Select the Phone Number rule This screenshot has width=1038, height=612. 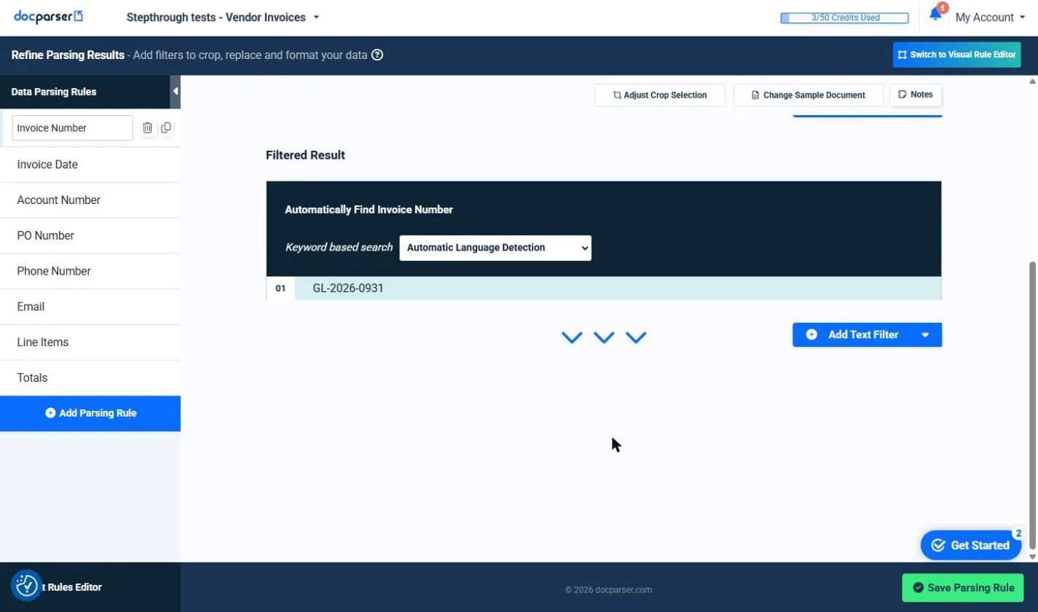(90, 271)
